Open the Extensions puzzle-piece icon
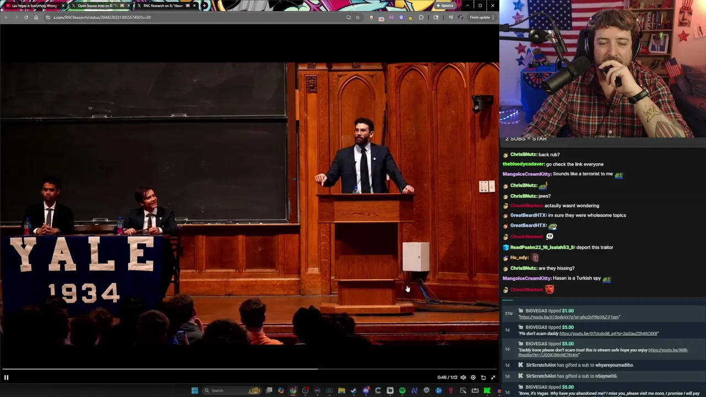This screenshot has width=706, height=397. (421, 17)
